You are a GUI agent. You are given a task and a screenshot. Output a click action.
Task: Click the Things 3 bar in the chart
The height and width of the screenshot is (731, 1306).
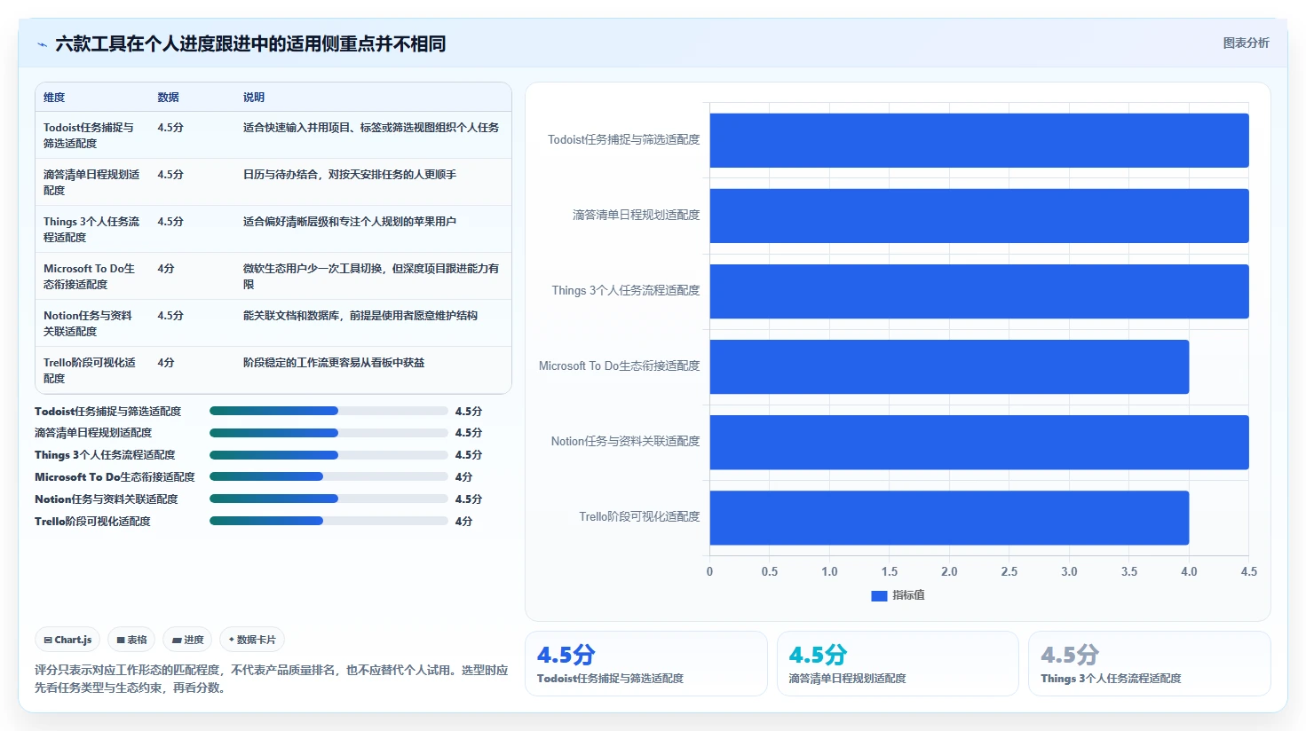[979, 291]
